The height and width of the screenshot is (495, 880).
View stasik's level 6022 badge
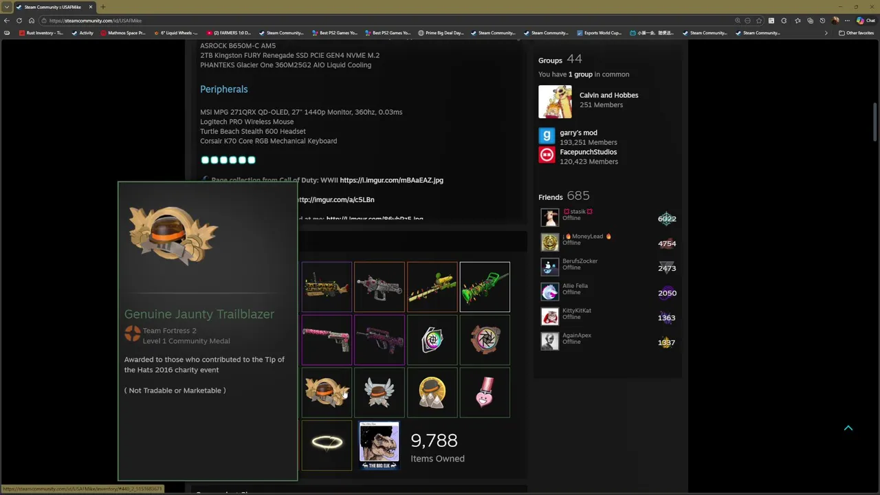click(x=667, y=219)
